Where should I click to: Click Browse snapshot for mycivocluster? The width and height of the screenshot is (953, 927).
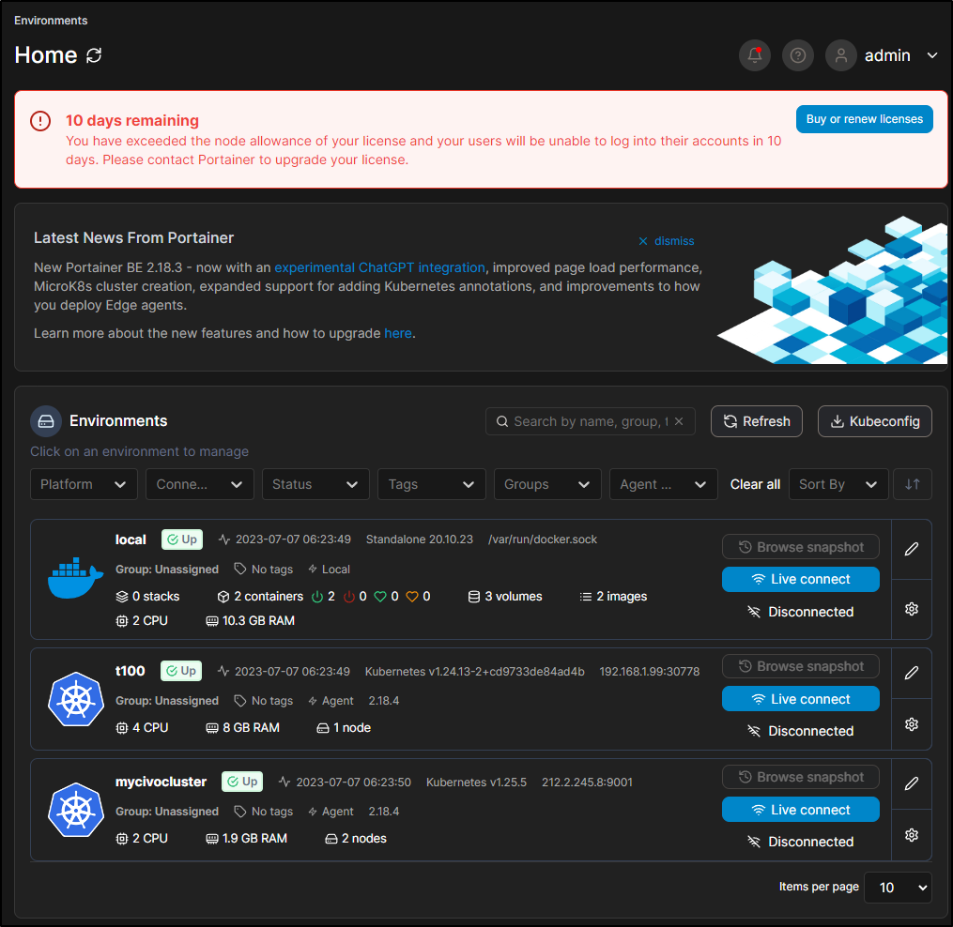pyautogui.click(x=801, y=777)
